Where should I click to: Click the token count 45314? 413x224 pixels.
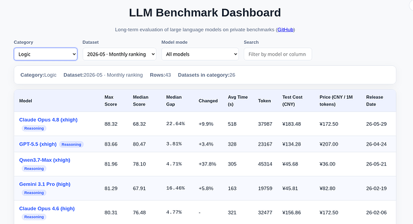pos(265,164)
